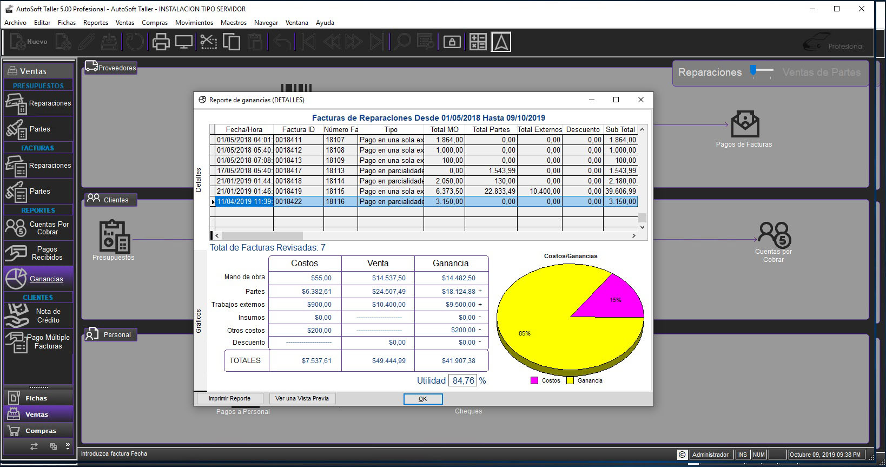Viewport: 886px width, 467px height.
Task: Click the swap arrows icon in sidebar footer
Action: pos(34,446)
